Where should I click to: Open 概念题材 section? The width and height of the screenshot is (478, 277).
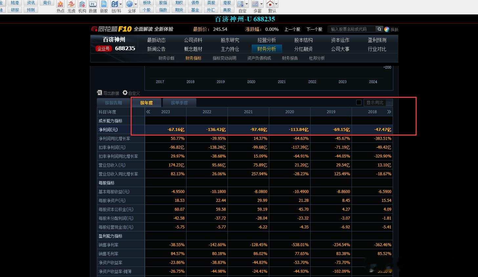[x=193, y=49]
